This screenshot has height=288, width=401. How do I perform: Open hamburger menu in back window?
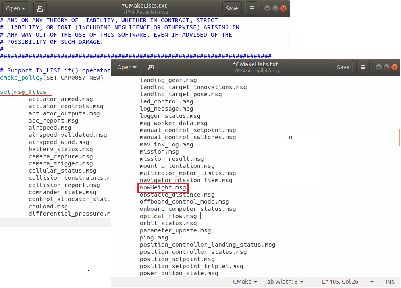point(252,8)
